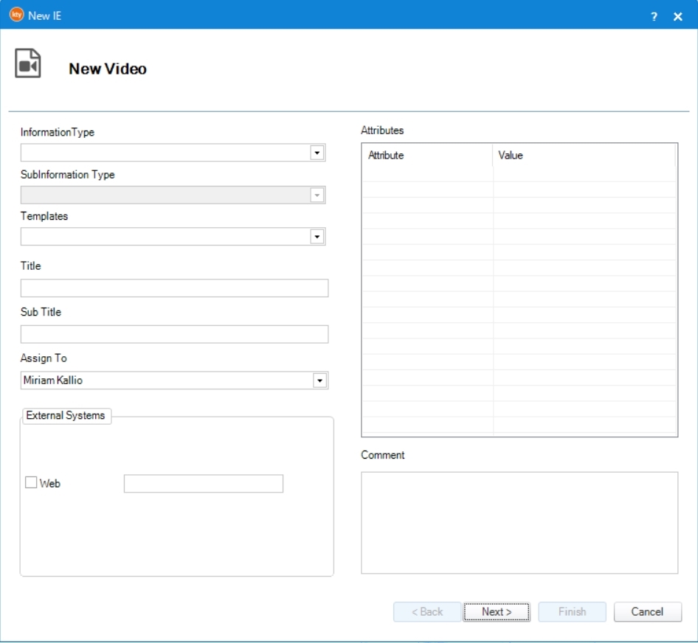This screenshot has height=643, width=698.
Task: Click the Web URL text field
Action: coord(204,483)
